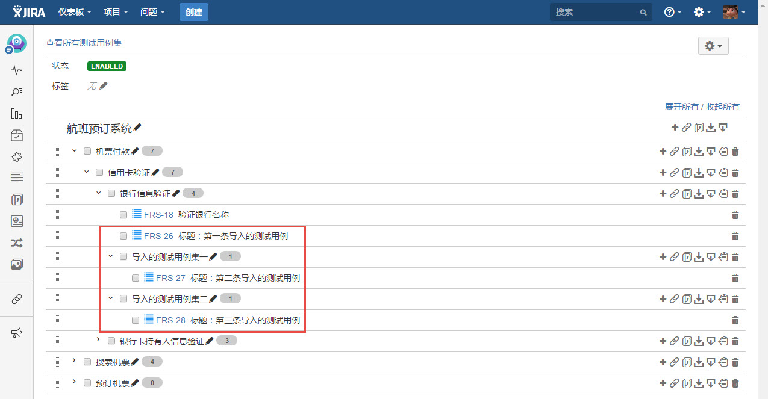768x399 pixels.
Task: Edit the 航班预订系统 title with the pencil
Action: pos(137,128)
